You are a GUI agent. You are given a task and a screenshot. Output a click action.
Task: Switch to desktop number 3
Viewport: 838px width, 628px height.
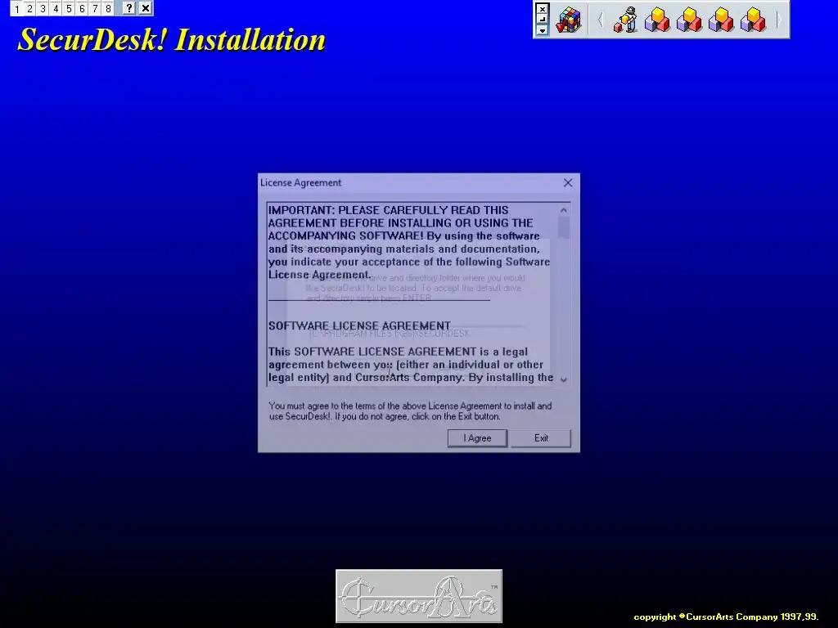[x=43, y=8]
